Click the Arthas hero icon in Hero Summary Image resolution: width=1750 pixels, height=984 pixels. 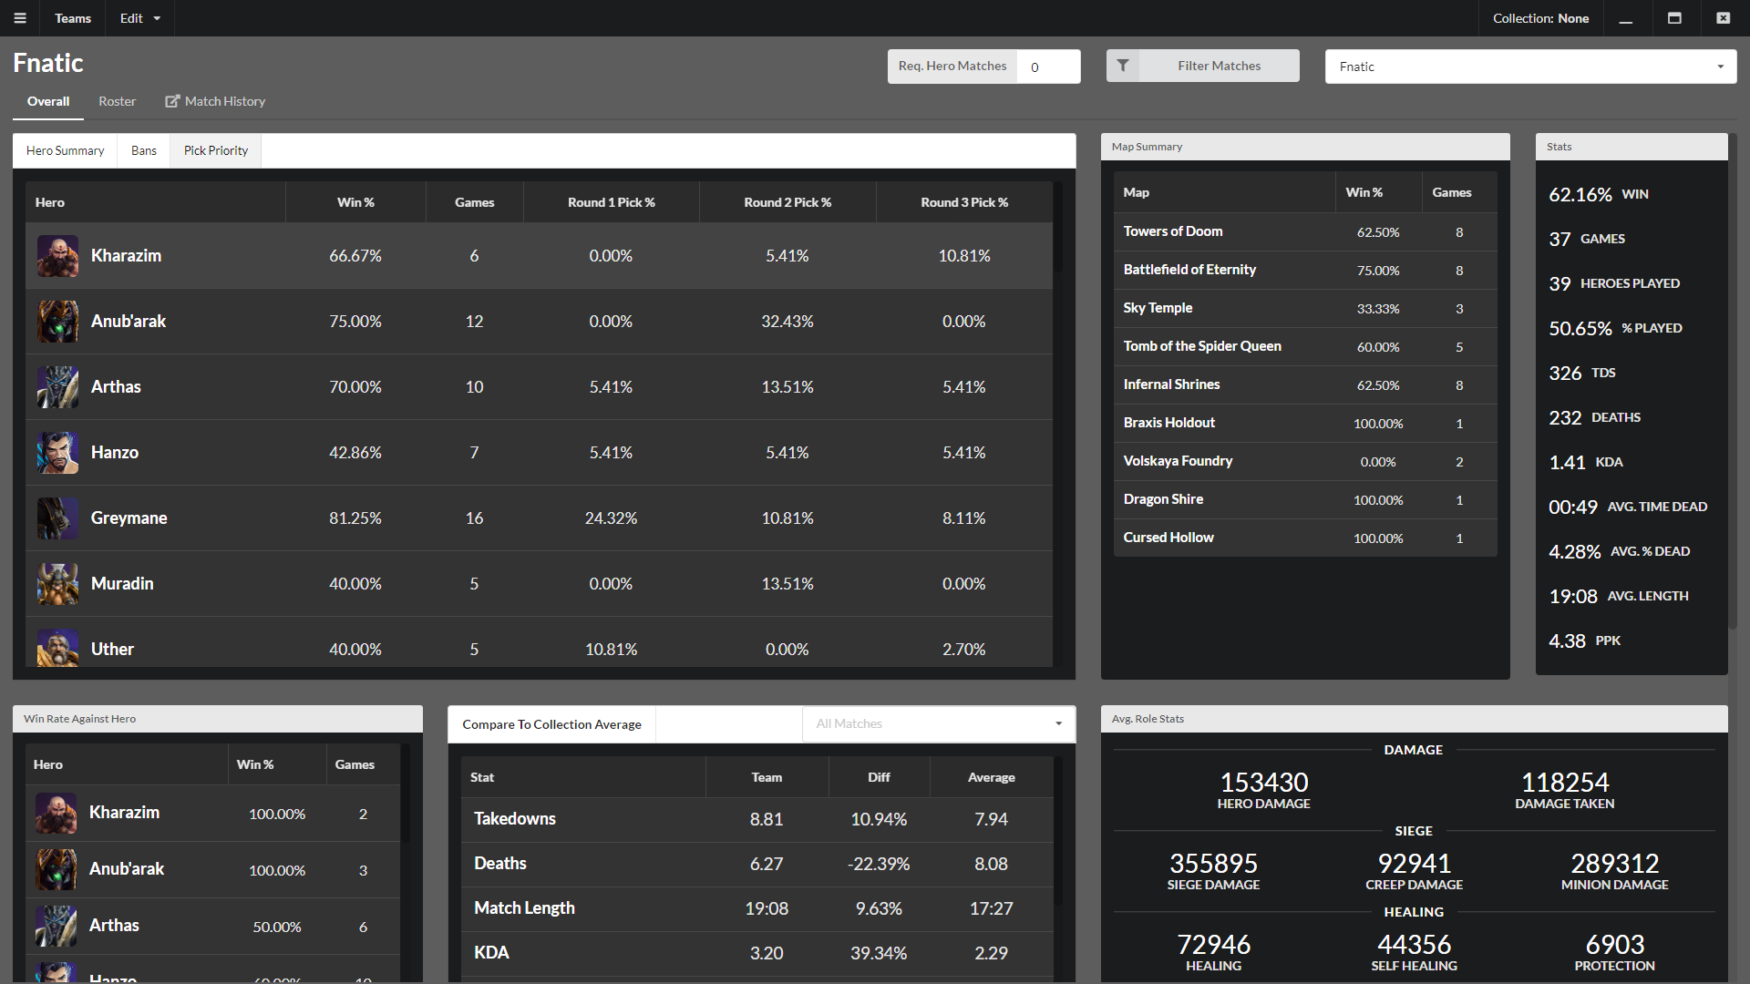coord(59,385)
